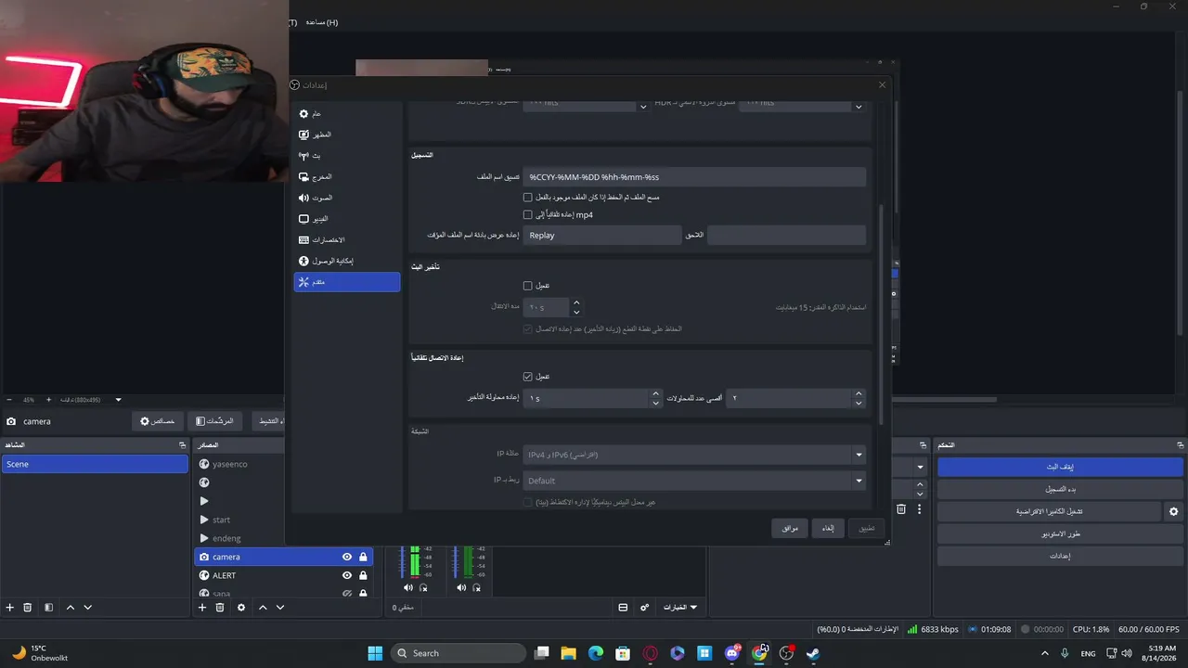
Task: Enable automatically remux to mp4 checkbox
Action: click(x=528, y=215)
